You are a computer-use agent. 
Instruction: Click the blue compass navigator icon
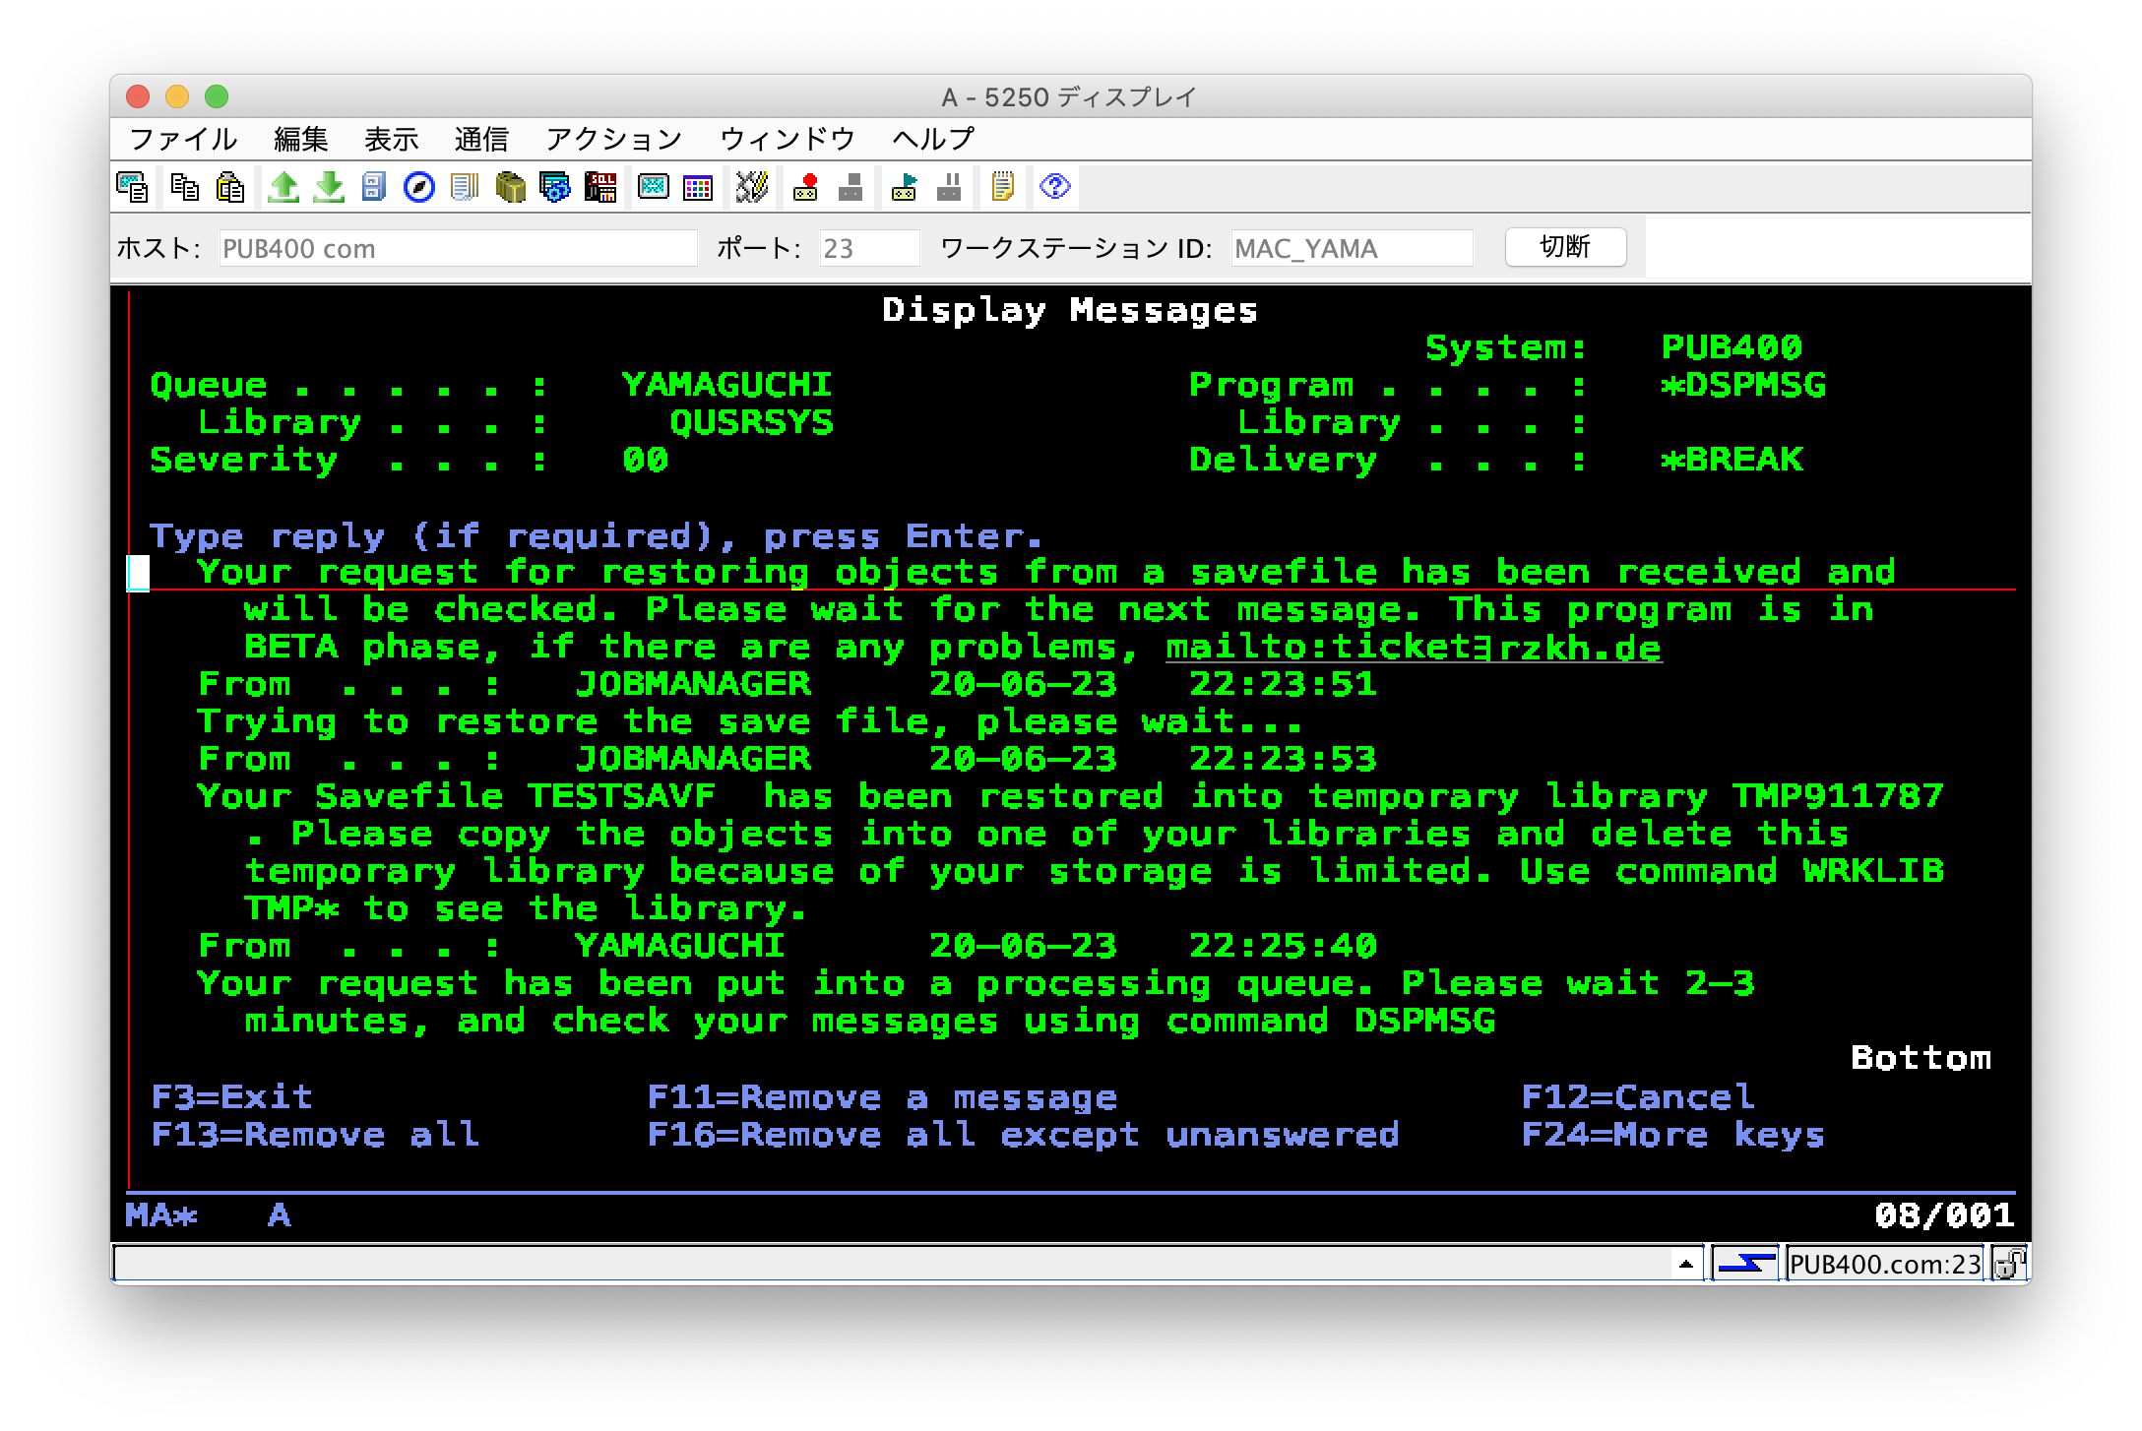tap(419, 187)
